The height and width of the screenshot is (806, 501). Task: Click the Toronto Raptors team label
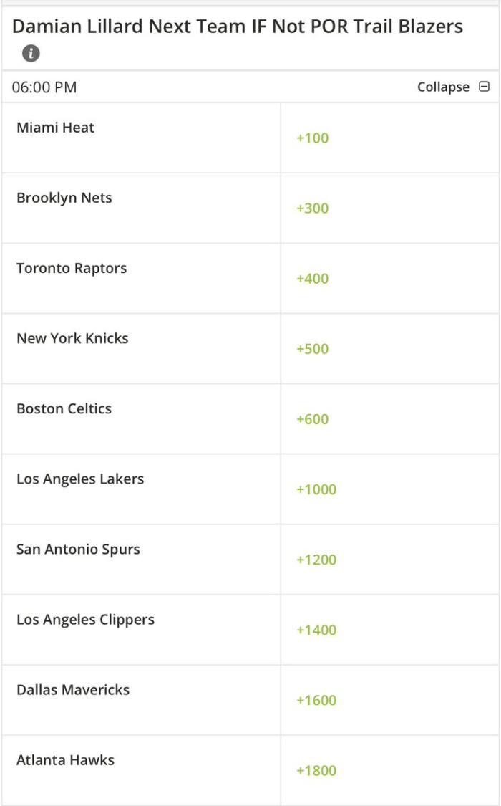[72, 268]
